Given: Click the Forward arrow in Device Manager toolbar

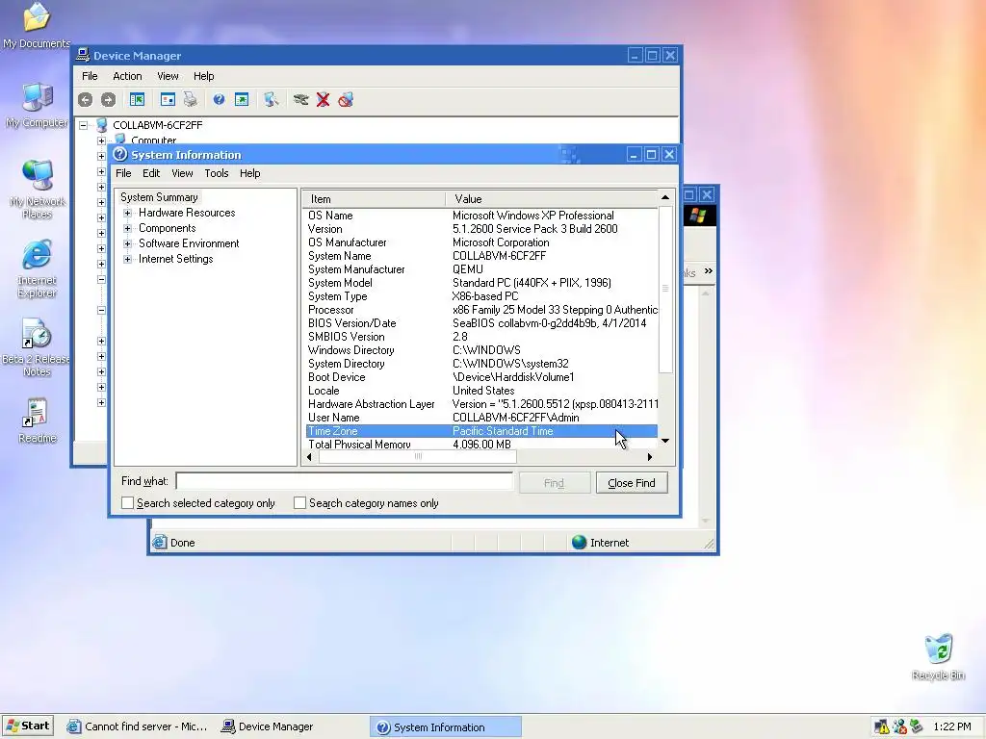Looking at the screenshot, I should (108, 99).
